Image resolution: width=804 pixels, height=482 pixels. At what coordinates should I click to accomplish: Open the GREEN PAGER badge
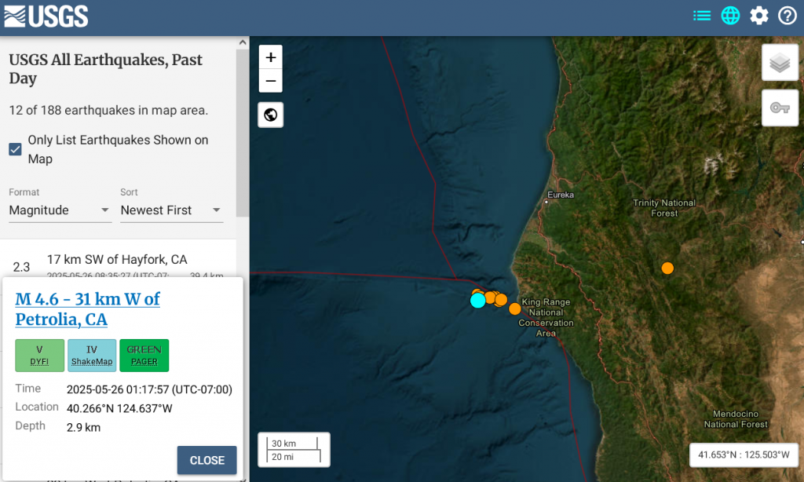point(144,356)
